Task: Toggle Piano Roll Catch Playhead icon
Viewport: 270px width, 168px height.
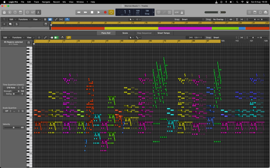Action: click(x=62, y=37)
